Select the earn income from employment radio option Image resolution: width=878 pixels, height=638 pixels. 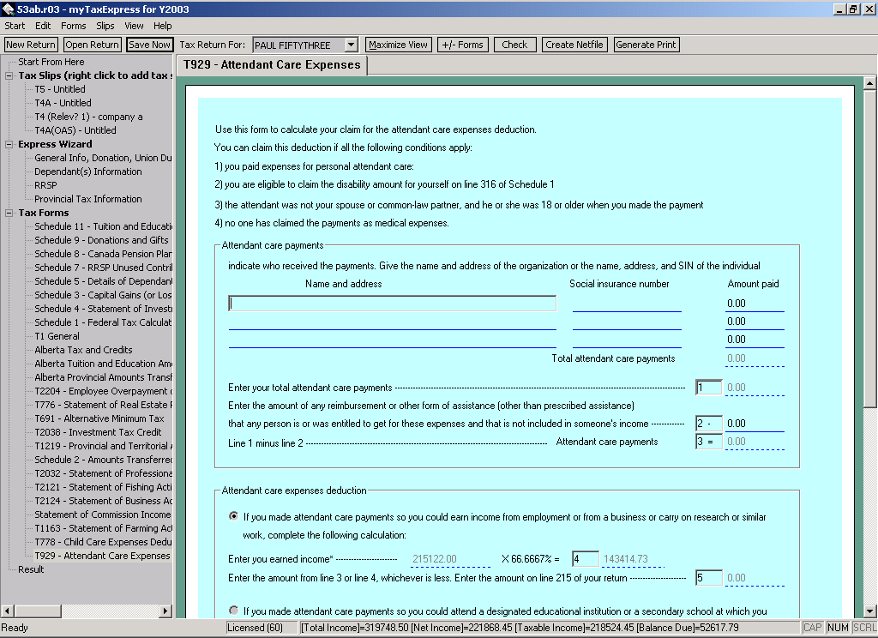(234, 516)
